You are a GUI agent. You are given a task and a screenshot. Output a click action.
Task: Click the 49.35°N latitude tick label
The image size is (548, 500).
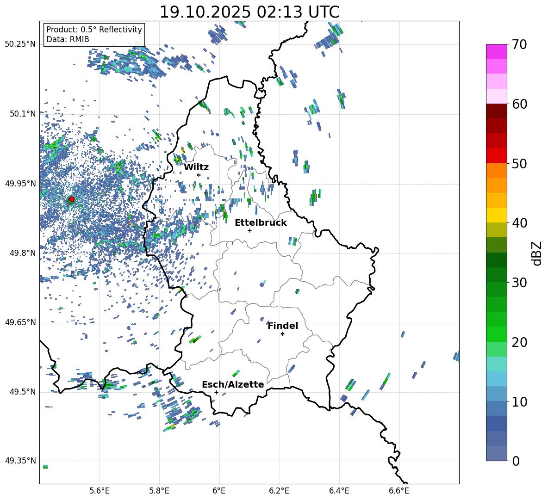(20, 461)
